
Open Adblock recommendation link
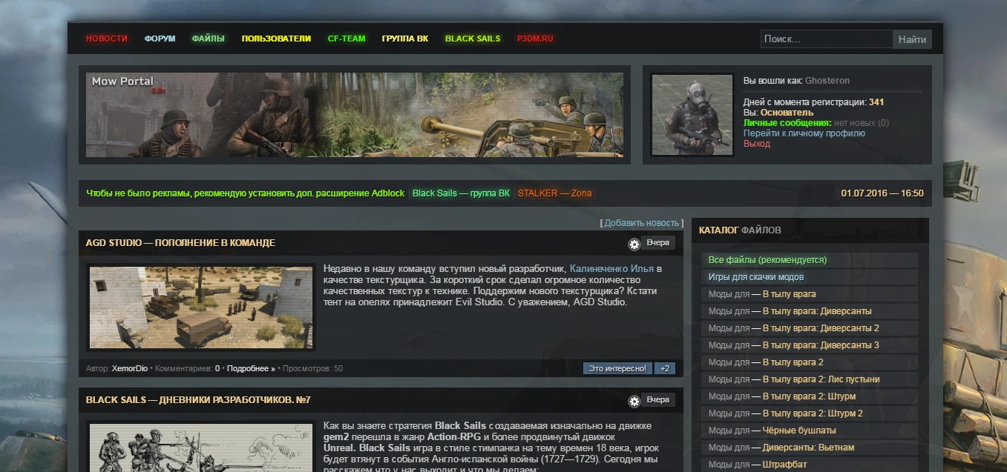246,193
